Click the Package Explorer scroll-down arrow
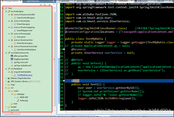This screenshot has width=174, height=117. point(54,111)
